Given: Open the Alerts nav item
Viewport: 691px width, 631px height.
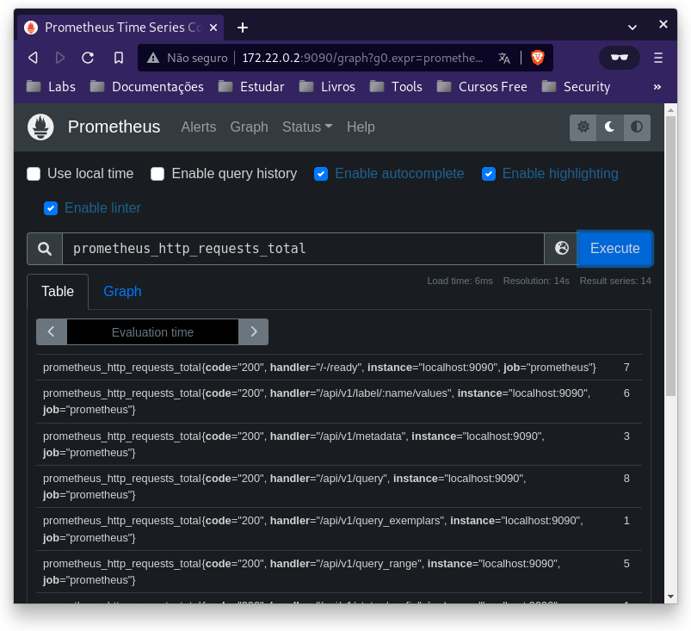Looking at the screenshot, I should 199,127.
